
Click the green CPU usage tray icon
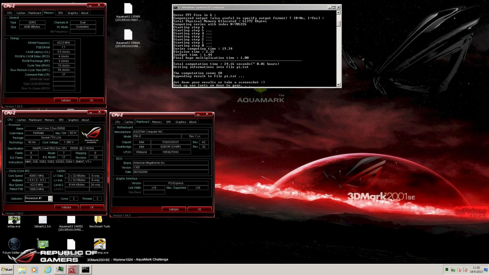(447, 270)
